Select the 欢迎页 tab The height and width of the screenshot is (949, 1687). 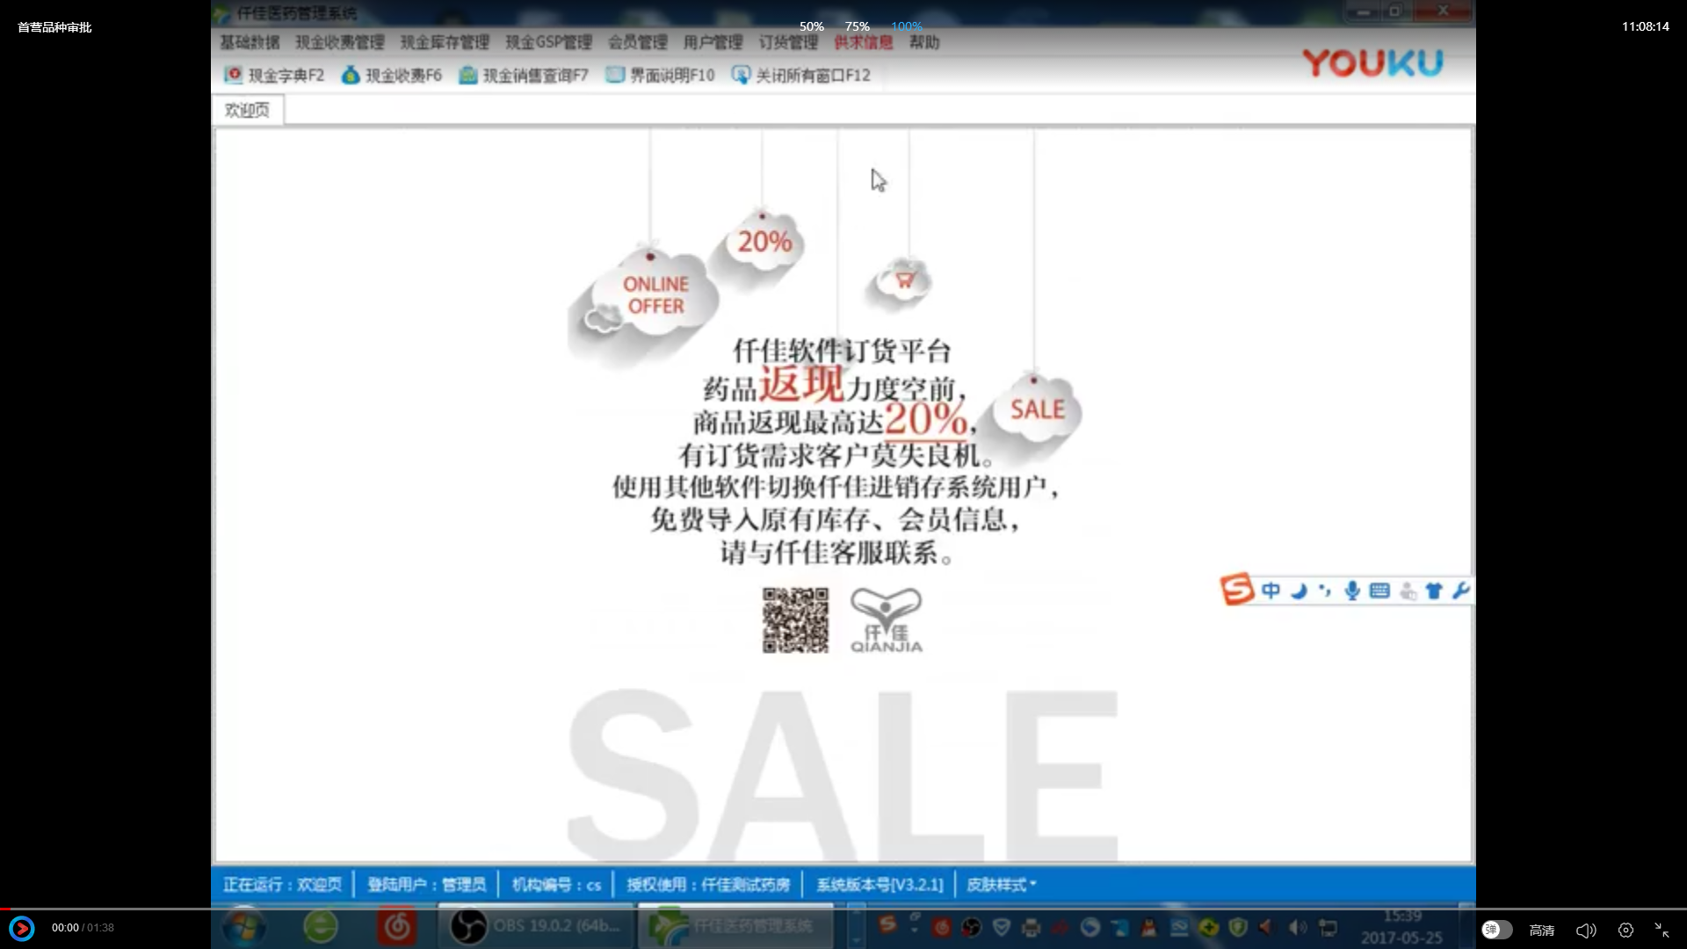tap(248, 110)
